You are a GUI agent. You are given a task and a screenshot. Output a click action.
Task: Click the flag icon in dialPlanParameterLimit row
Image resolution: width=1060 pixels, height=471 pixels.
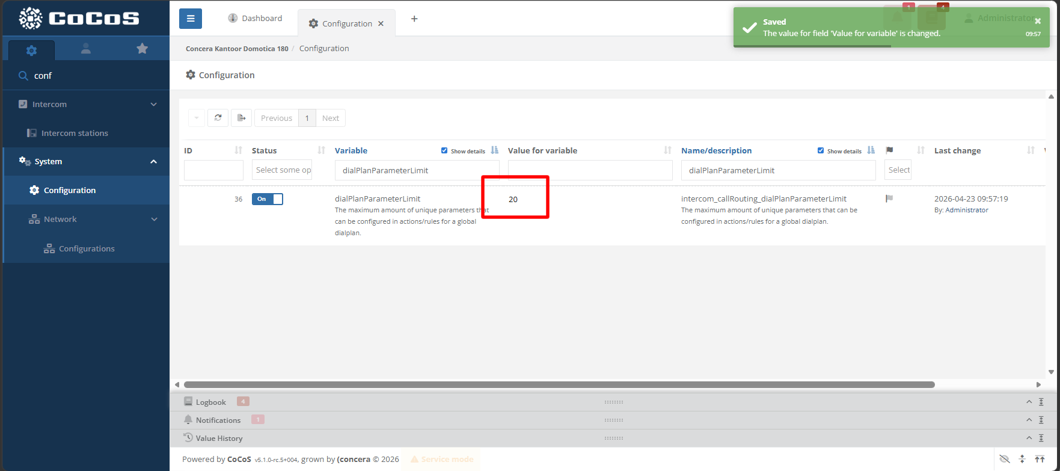[x=889, y=199]
